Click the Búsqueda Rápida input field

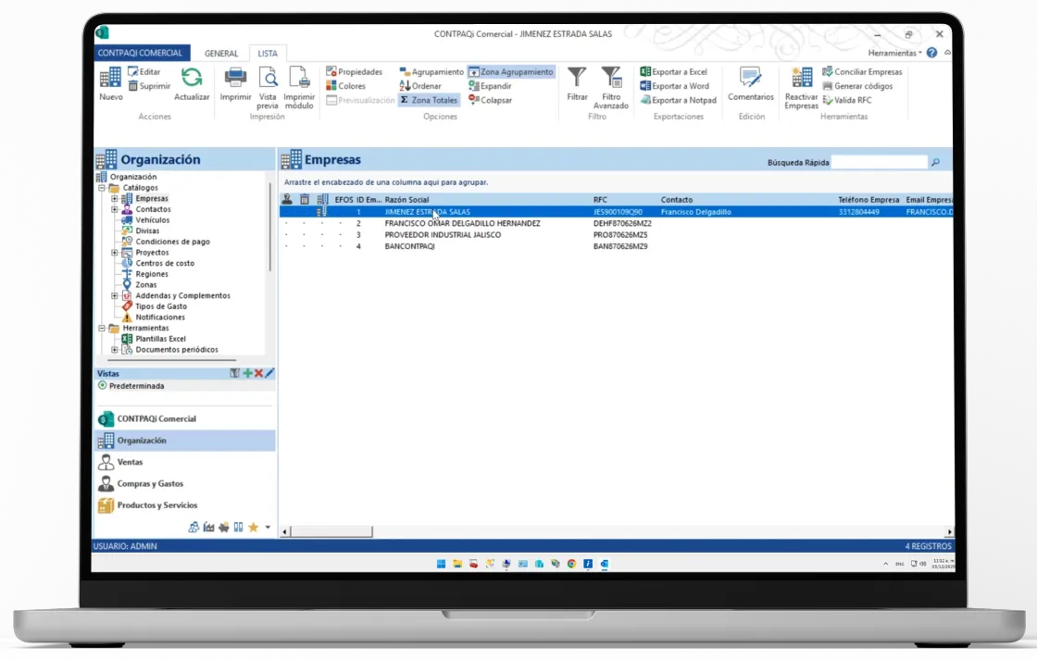(879, 162)
